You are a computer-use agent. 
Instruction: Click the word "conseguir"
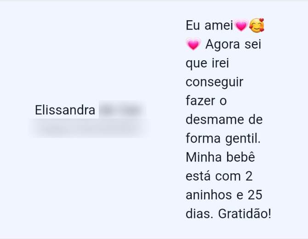(x=214, y=82)
